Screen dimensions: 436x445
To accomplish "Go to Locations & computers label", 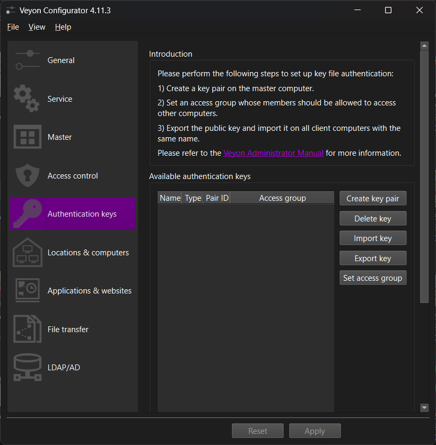I will 88,253.
